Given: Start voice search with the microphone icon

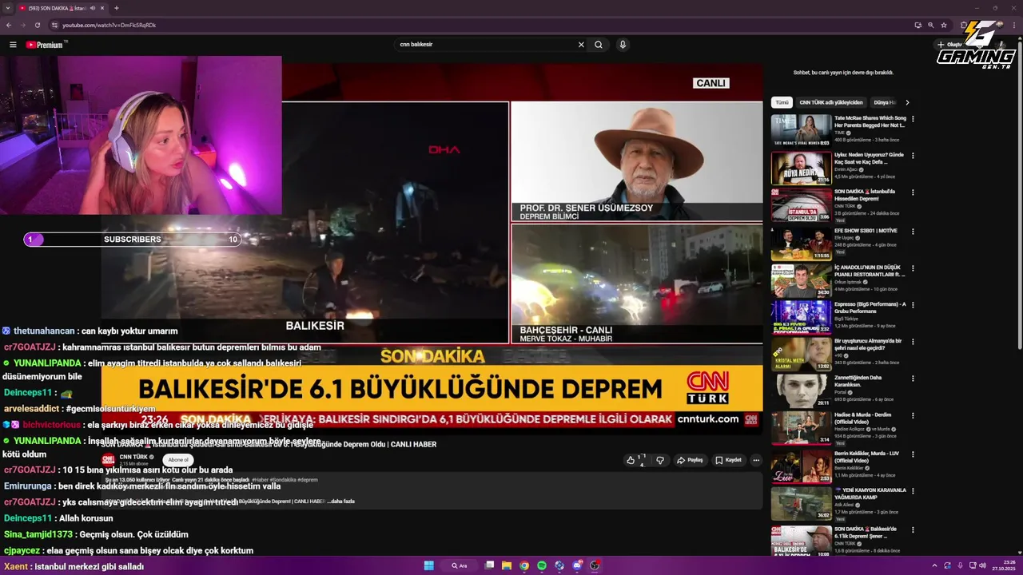Looking at the screenshot, I should (x=623, y=45).
